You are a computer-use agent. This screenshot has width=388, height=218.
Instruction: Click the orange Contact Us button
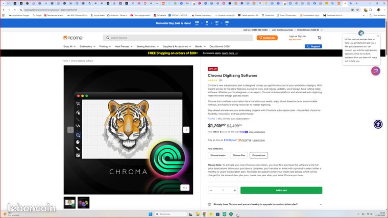[267, 38]
